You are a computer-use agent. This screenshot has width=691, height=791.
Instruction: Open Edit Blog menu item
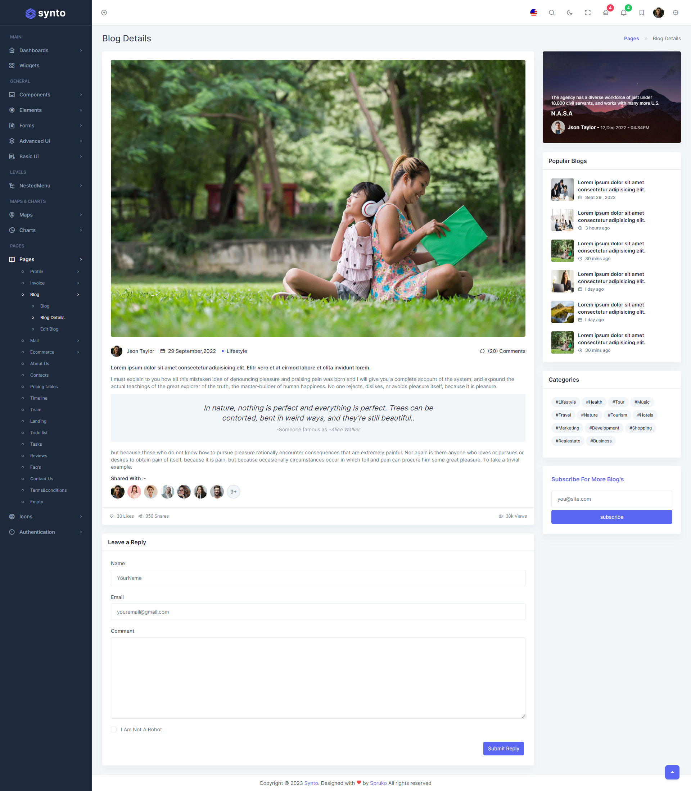(x=49, y=329)
